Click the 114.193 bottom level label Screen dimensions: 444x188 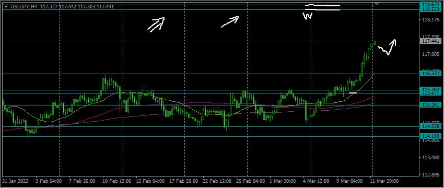click(430, 136)
